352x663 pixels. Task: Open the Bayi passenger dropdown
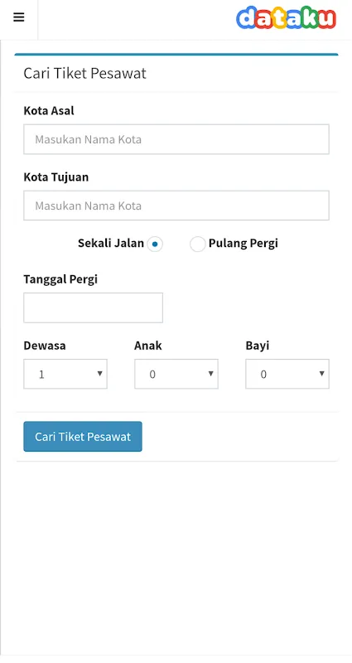click(x=287, y=374)
